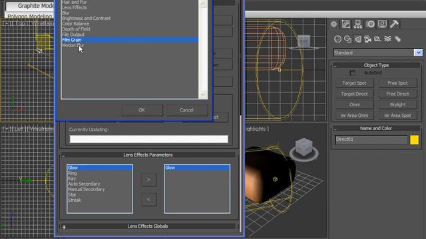Click the mr Area Omni button
Viewport: 426px width, 239px height.
[354, 116]
